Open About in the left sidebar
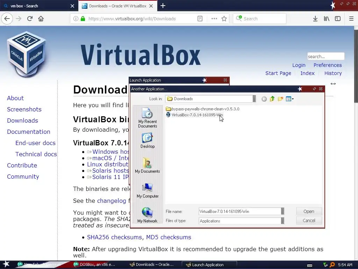 point(15,98)
